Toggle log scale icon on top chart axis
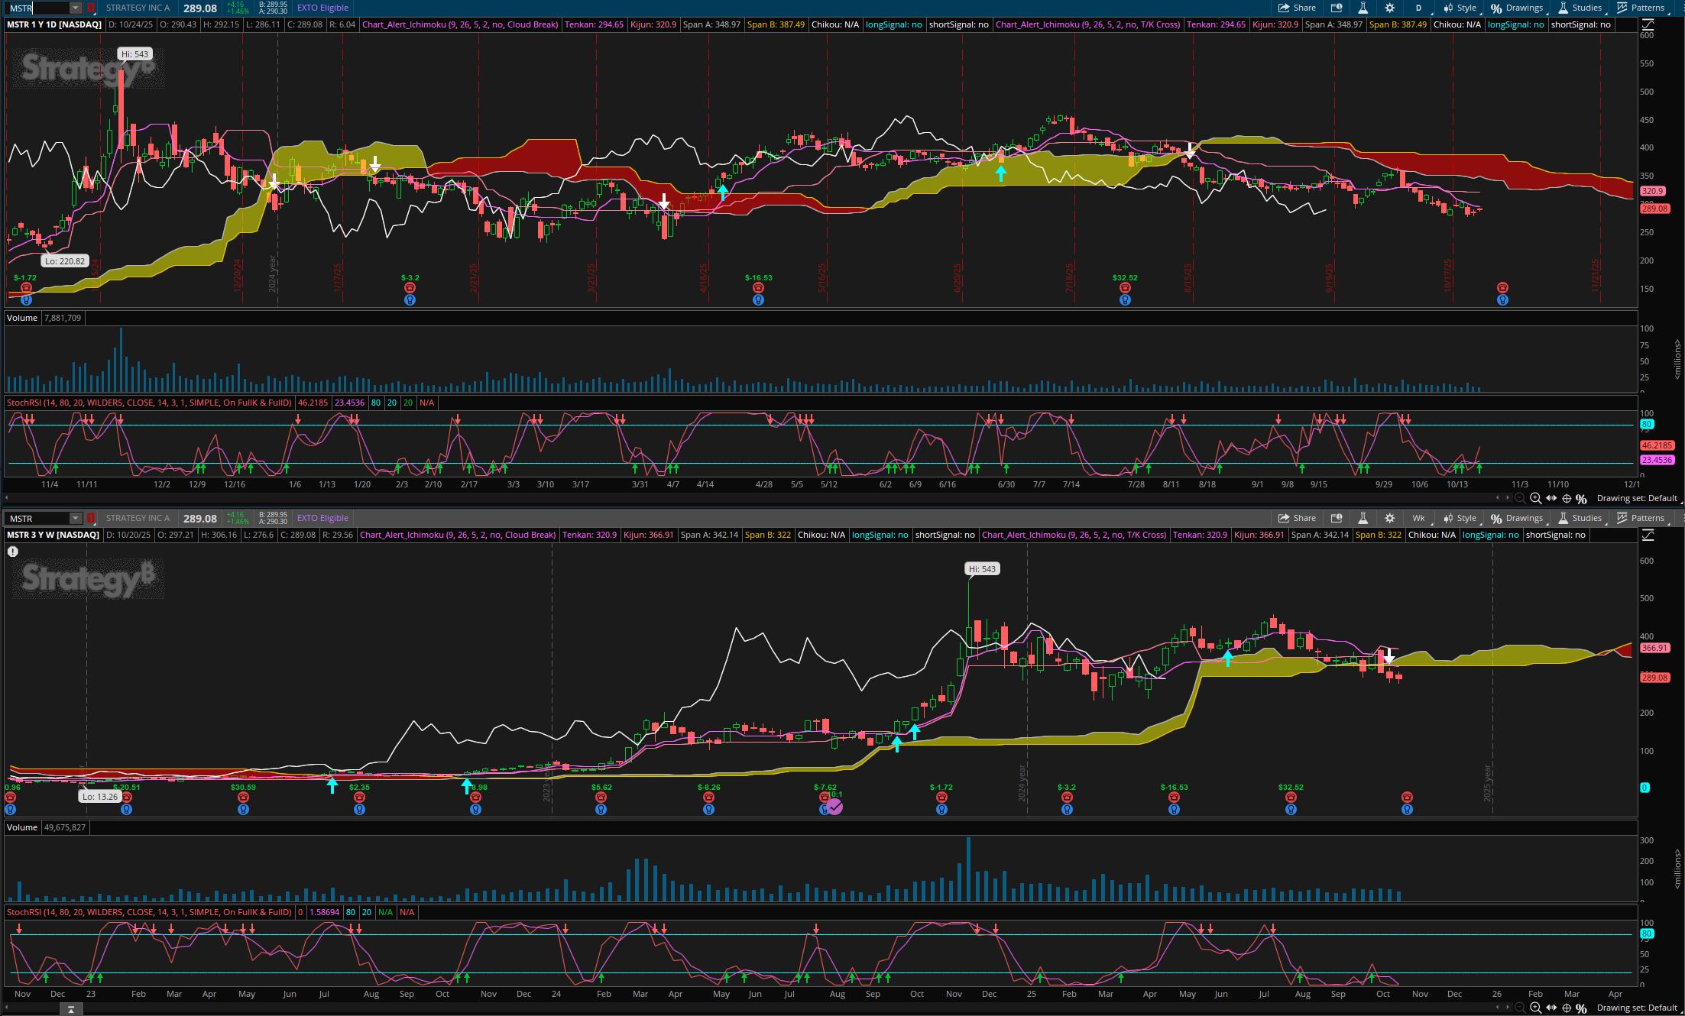Viewport: 1685px width, 1016px height. pyautogui.click(x=1648, y=24)
